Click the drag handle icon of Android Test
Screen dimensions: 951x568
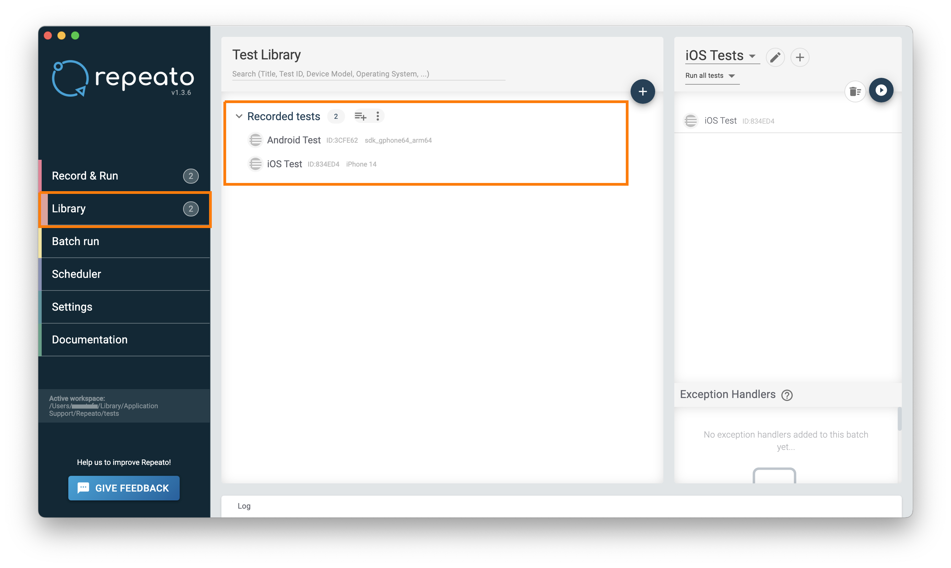(x=255, y=140)
